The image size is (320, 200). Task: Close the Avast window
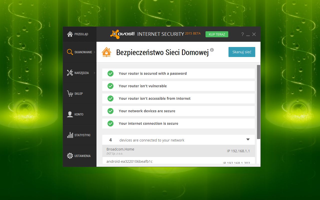point(254,34)
